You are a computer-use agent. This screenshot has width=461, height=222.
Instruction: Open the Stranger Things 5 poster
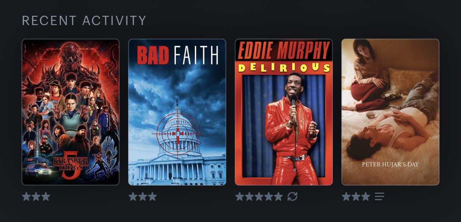(70, 112)
